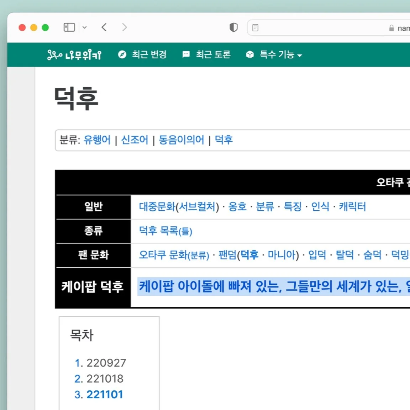This screenshot has height=410, width=410.
Task: Click the 탈덕 link in 팬 문화 row
Action: click(344, 255)
